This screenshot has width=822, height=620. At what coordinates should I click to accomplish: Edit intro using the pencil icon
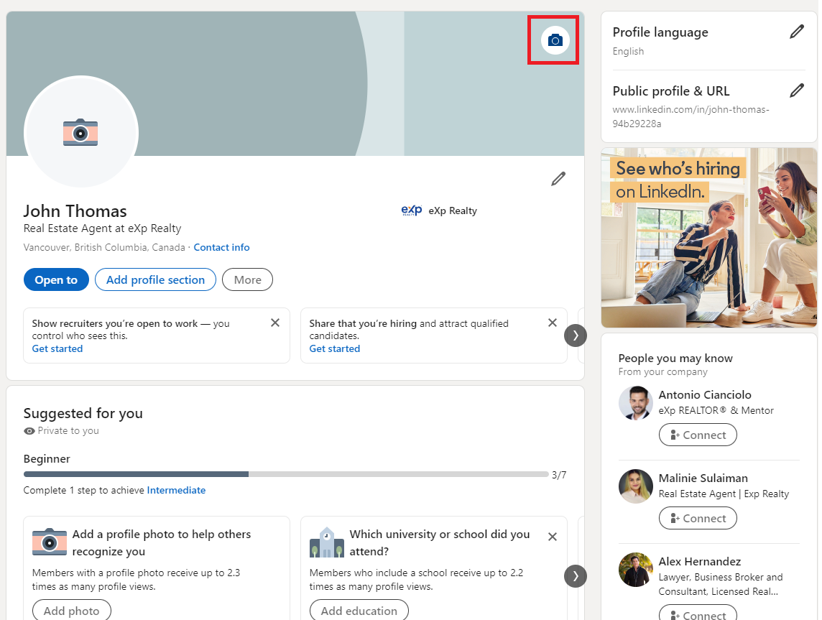[558, 179]
